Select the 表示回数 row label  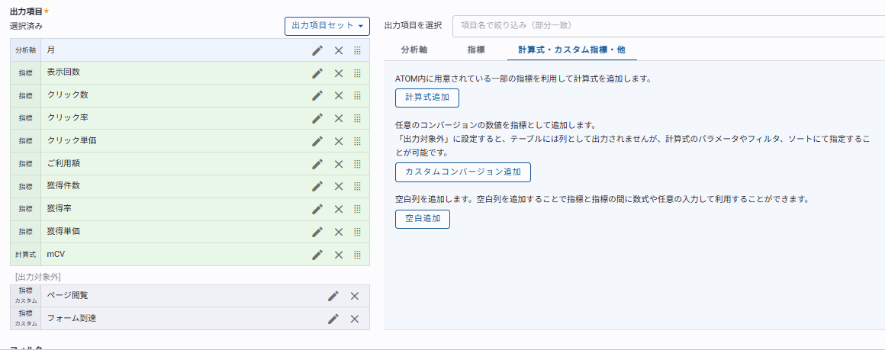[x=64, y=72]
